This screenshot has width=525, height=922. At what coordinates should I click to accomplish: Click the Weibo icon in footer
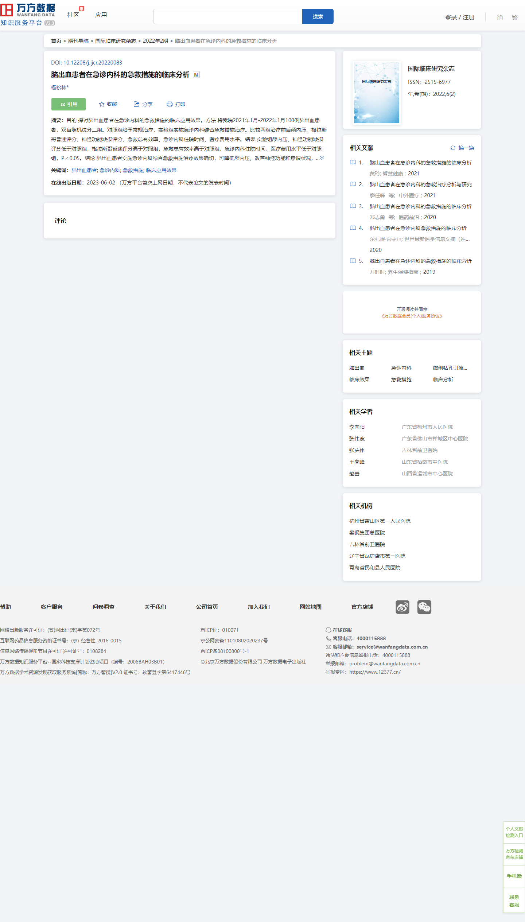(402, 607)
